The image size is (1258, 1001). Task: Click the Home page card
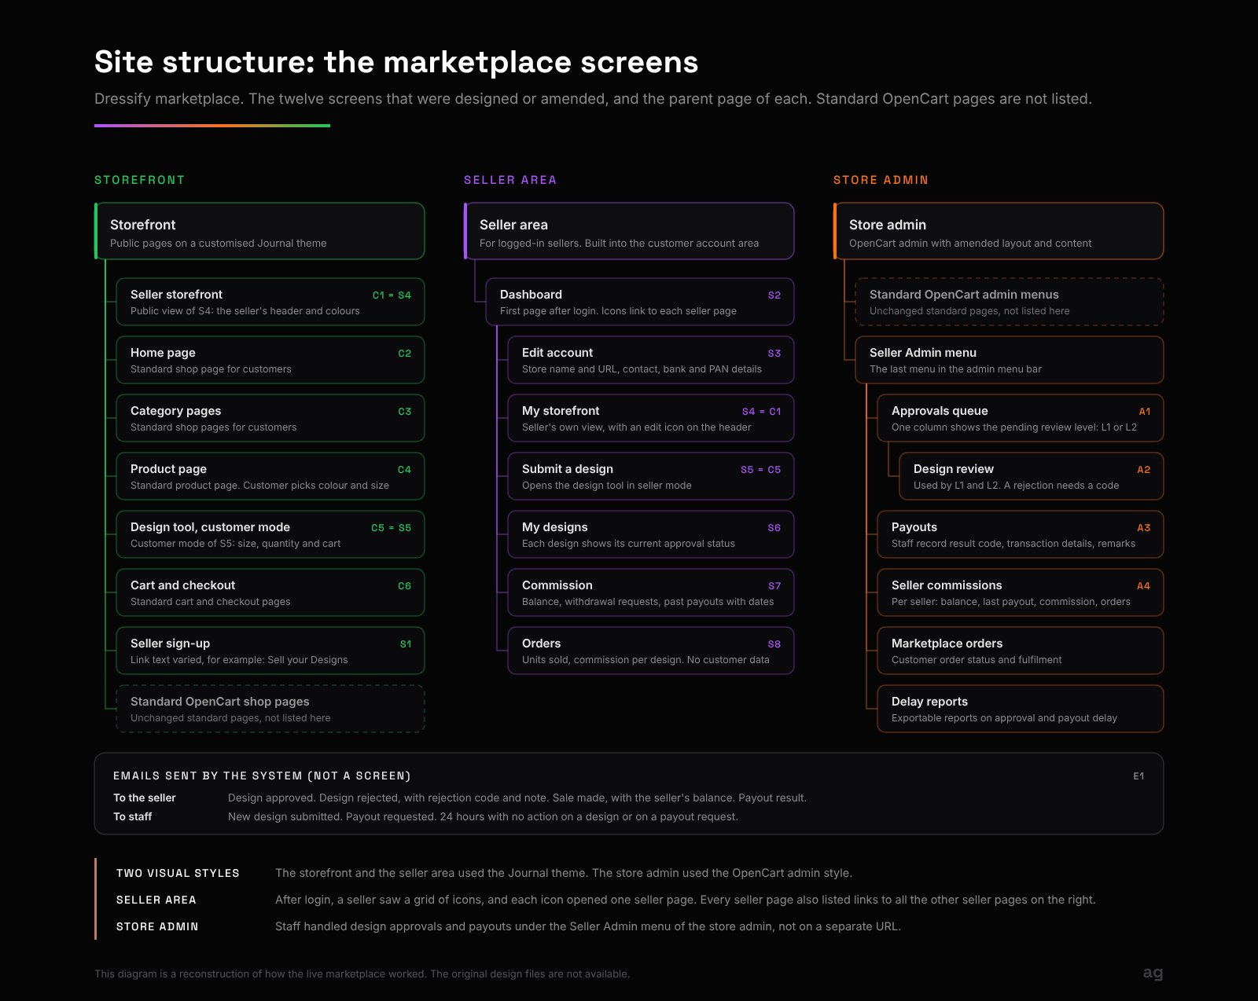270,360
